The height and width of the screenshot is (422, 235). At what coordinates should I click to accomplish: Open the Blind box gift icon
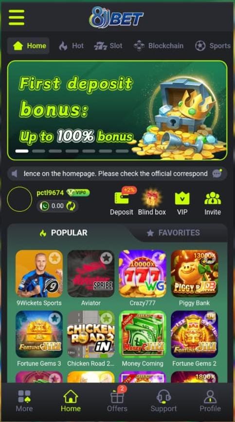pyautogui.click(x=152, y=198)
